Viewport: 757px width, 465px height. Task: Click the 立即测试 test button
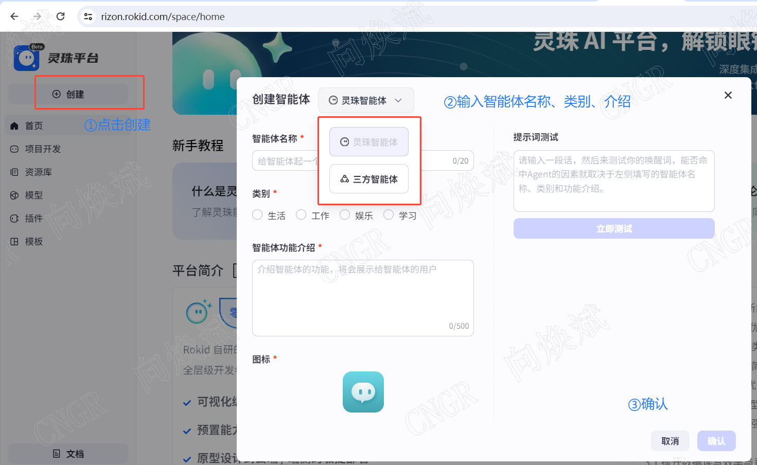(x=613, y=228)
